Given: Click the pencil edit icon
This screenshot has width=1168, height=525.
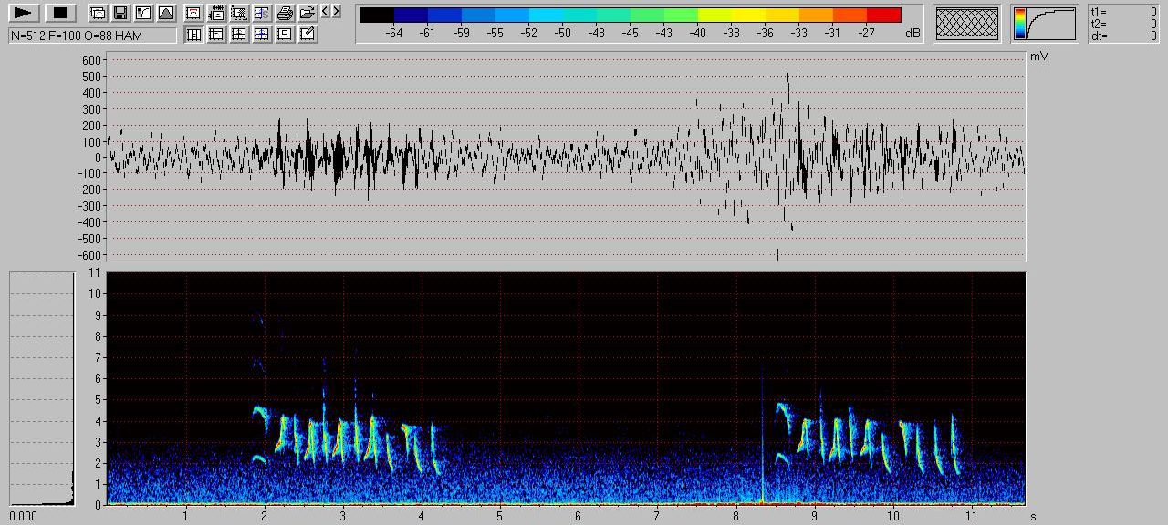Looking at the screenshot, I should [x=308, y=35].
